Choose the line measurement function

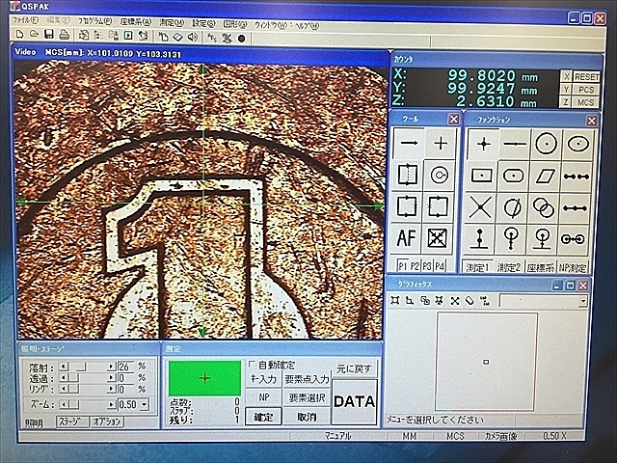(515, 144)
